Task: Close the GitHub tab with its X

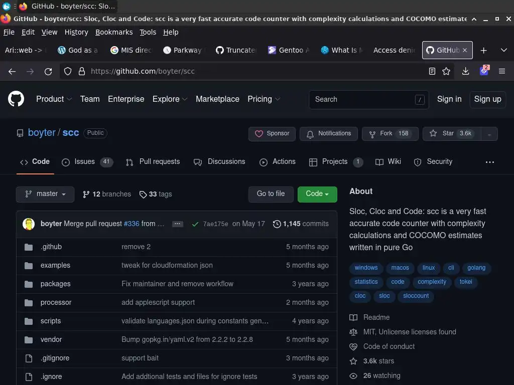Action: pos(465,50)
